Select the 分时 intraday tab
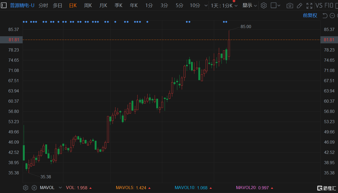The width and height of the screenshot is (338, 193). (43, 6)
